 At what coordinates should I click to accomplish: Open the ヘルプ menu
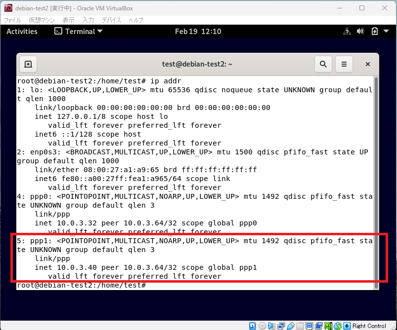point(135,20)
